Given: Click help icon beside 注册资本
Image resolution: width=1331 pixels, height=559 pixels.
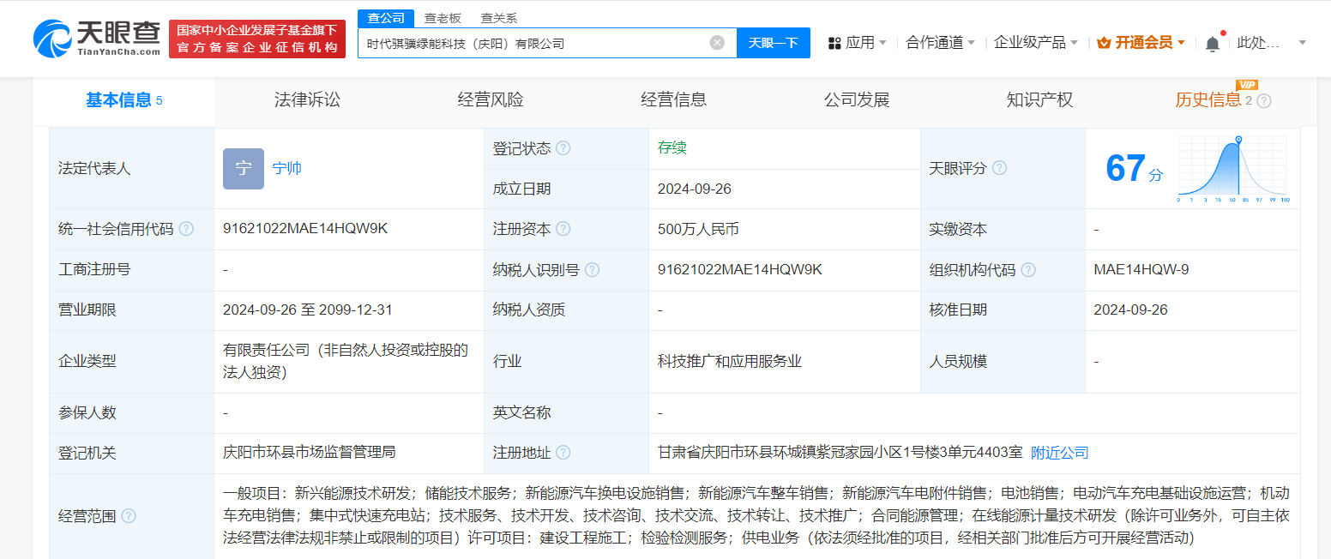Looking at the screenshot, I should tap(563, 229).
